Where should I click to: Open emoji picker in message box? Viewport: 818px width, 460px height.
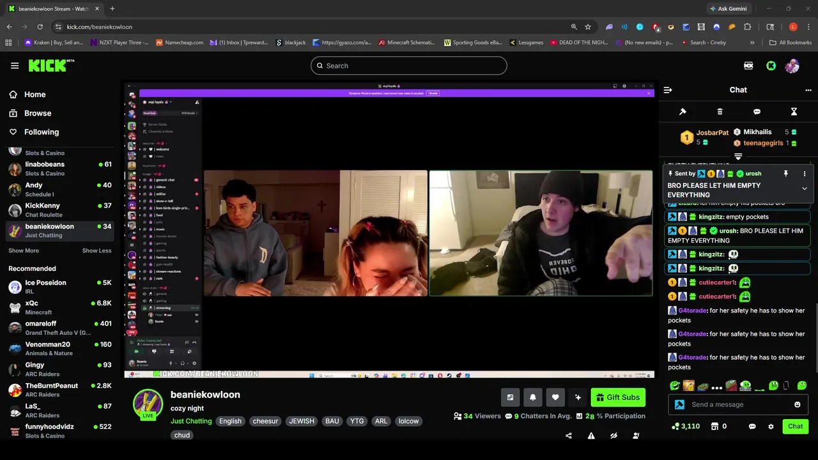[x=797, y=404]
